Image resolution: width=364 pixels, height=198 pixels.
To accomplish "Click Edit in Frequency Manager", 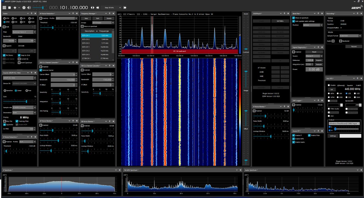I will pos(98,18).
